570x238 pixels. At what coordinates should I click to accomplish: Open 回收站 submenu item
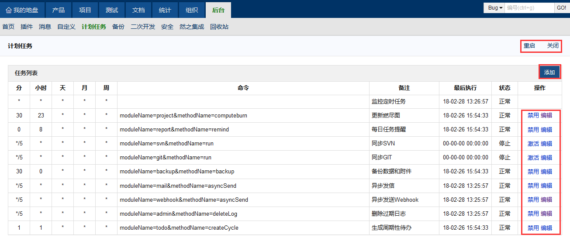tap(219, 27)
